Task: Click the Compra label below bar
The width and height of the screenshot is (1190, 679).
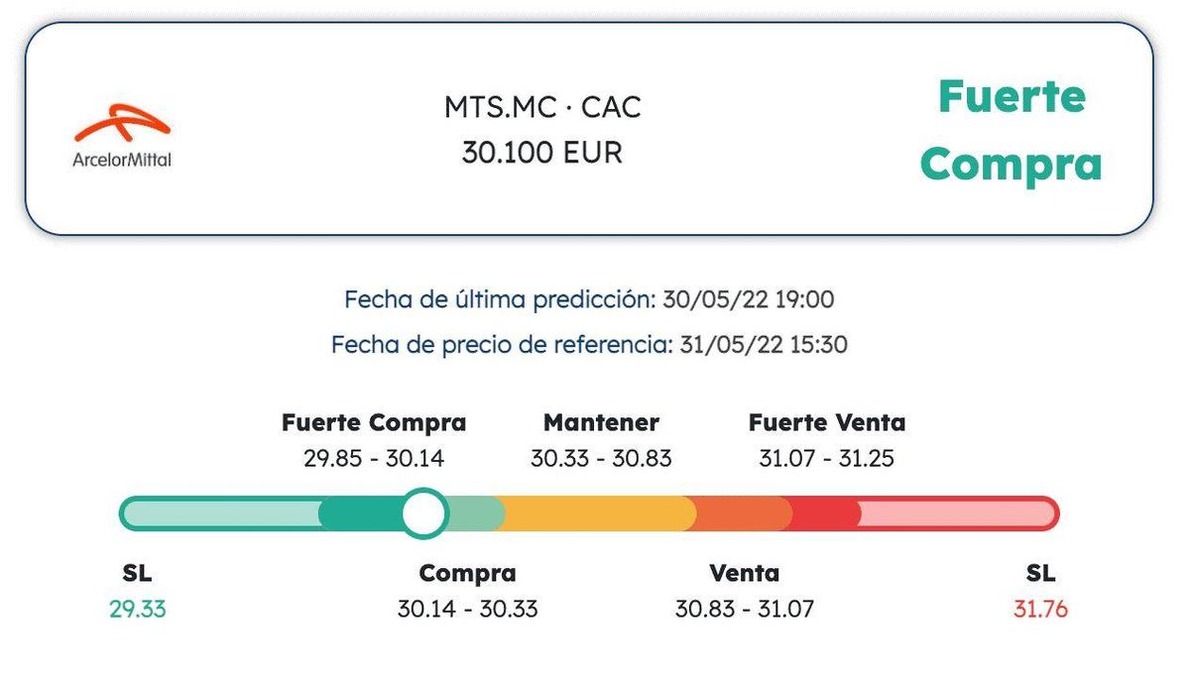Action: pos(467,573)
